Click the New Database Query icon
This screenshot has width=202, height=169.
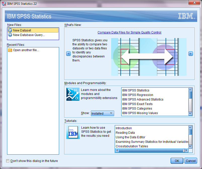coord(10,35)
